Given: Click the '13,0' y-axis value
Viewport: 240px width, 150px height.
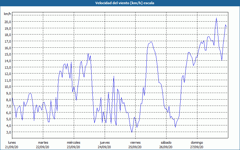Looking at the screenshot, I should coord(8,67).
